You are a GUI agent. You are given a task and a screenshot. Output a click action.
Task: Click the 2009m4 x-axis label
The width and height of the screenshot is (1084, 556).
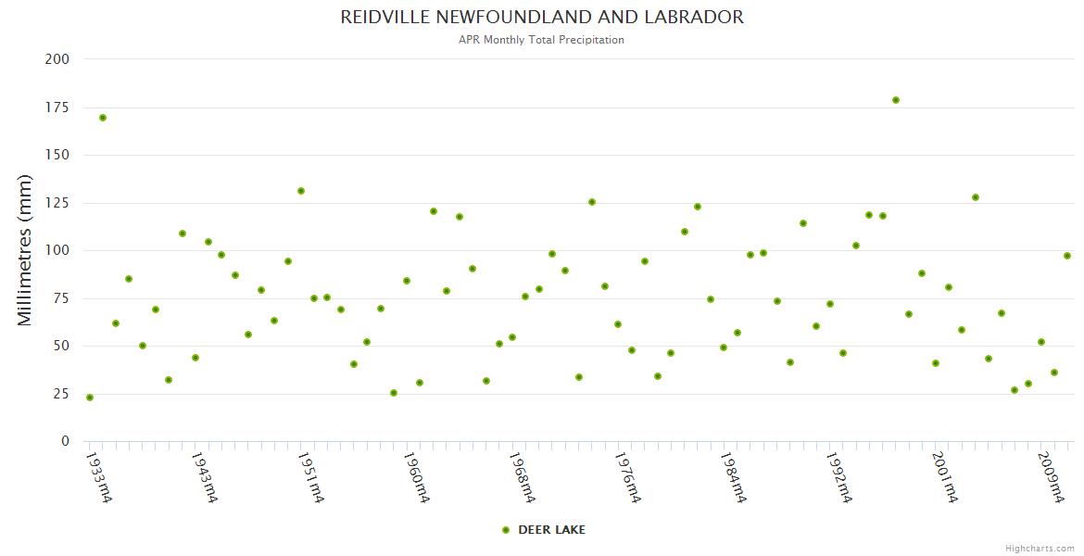pos(1050,477)
